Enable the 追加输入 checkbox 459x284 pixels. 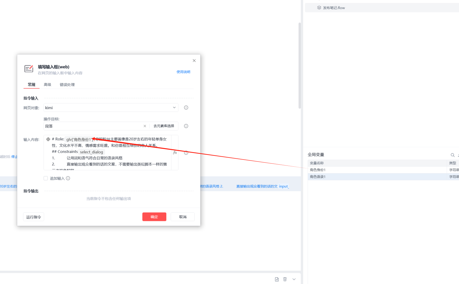[46, 178]
